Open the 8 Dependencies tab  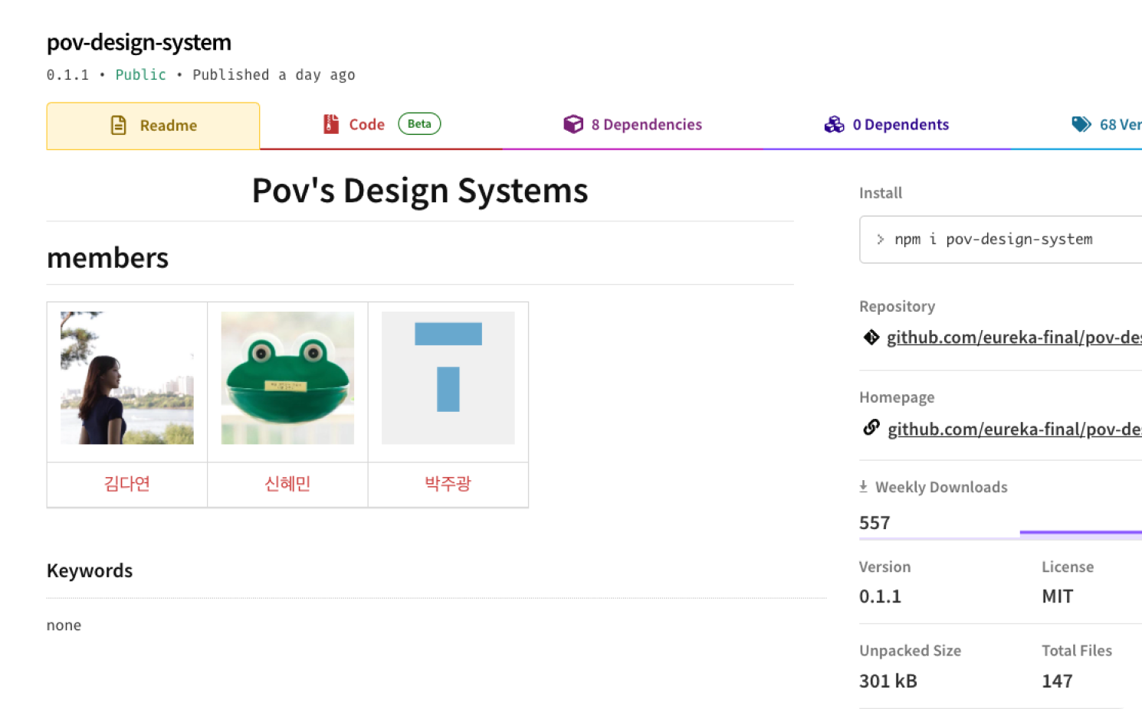pyautogui.click(x=632, y=125)
